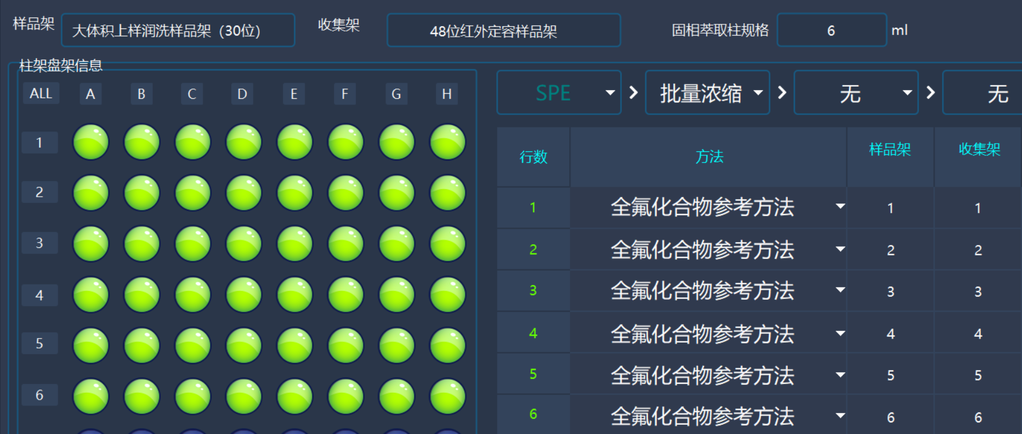Click the well at column E row 6

click(294, 396)
